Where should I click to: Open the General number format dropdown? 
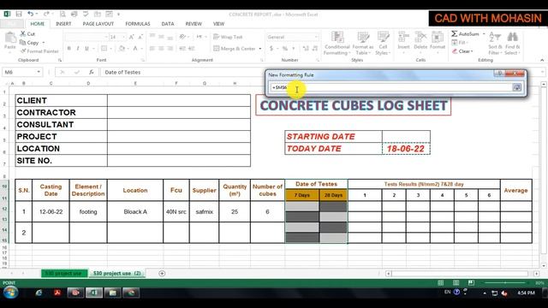coord(316,37)
